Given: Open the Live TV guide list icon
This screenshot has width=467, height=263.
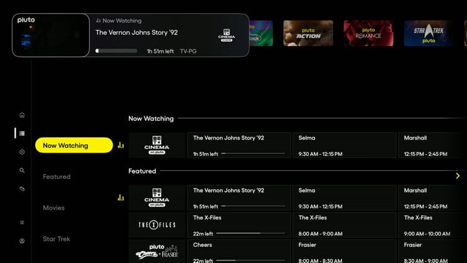Looking at the screenshot, I should (22, 133).
